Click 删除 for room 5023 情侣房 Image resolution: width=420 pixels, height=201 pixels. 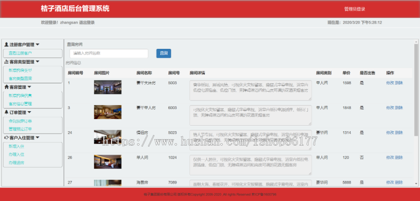pyautogui.click(x=399, y=133)
